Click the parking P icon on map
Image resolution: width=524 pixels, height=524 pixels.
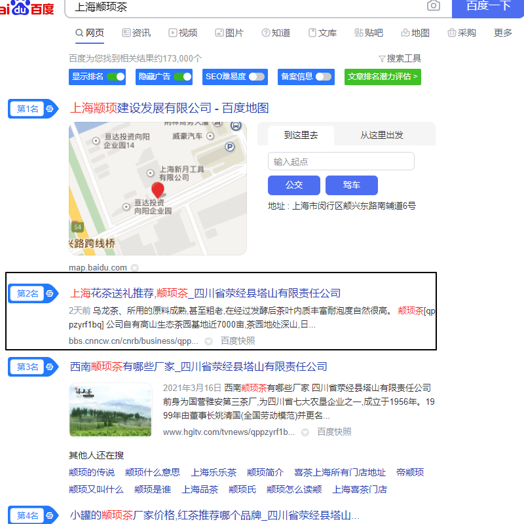pos(230,146)
